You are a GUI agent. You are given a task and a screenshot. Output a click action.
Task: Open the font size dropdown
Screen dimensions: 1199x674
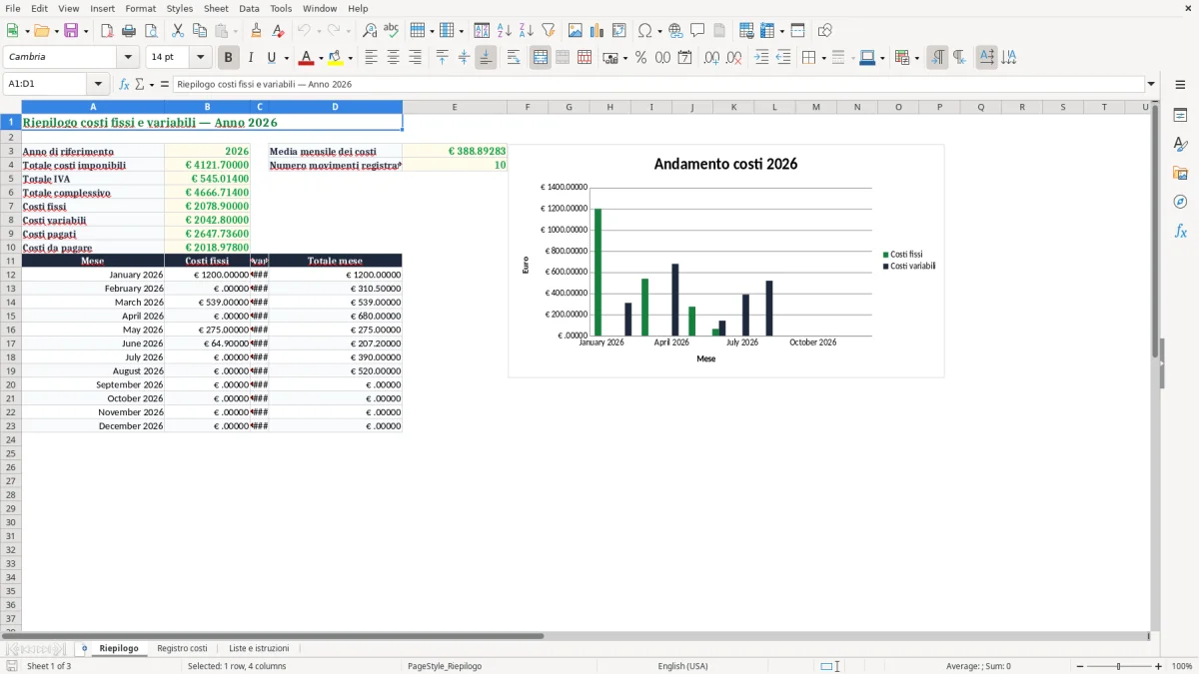pos(200,58)
